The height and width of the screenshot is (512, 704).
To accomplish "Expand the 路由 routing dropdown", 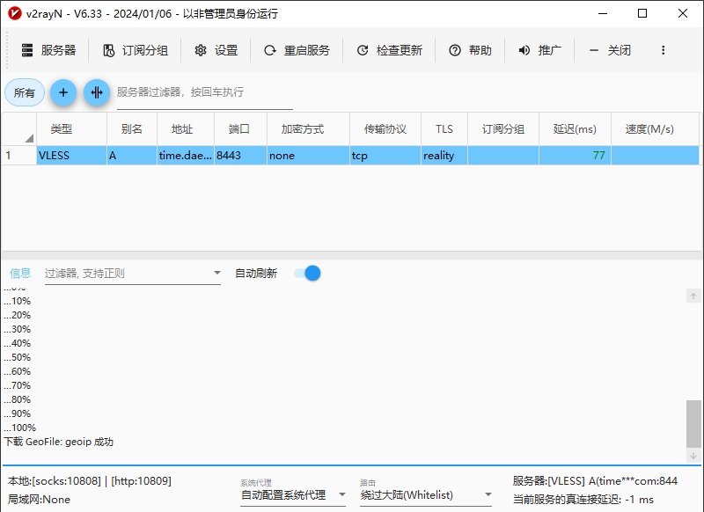I will click(488, 495).
